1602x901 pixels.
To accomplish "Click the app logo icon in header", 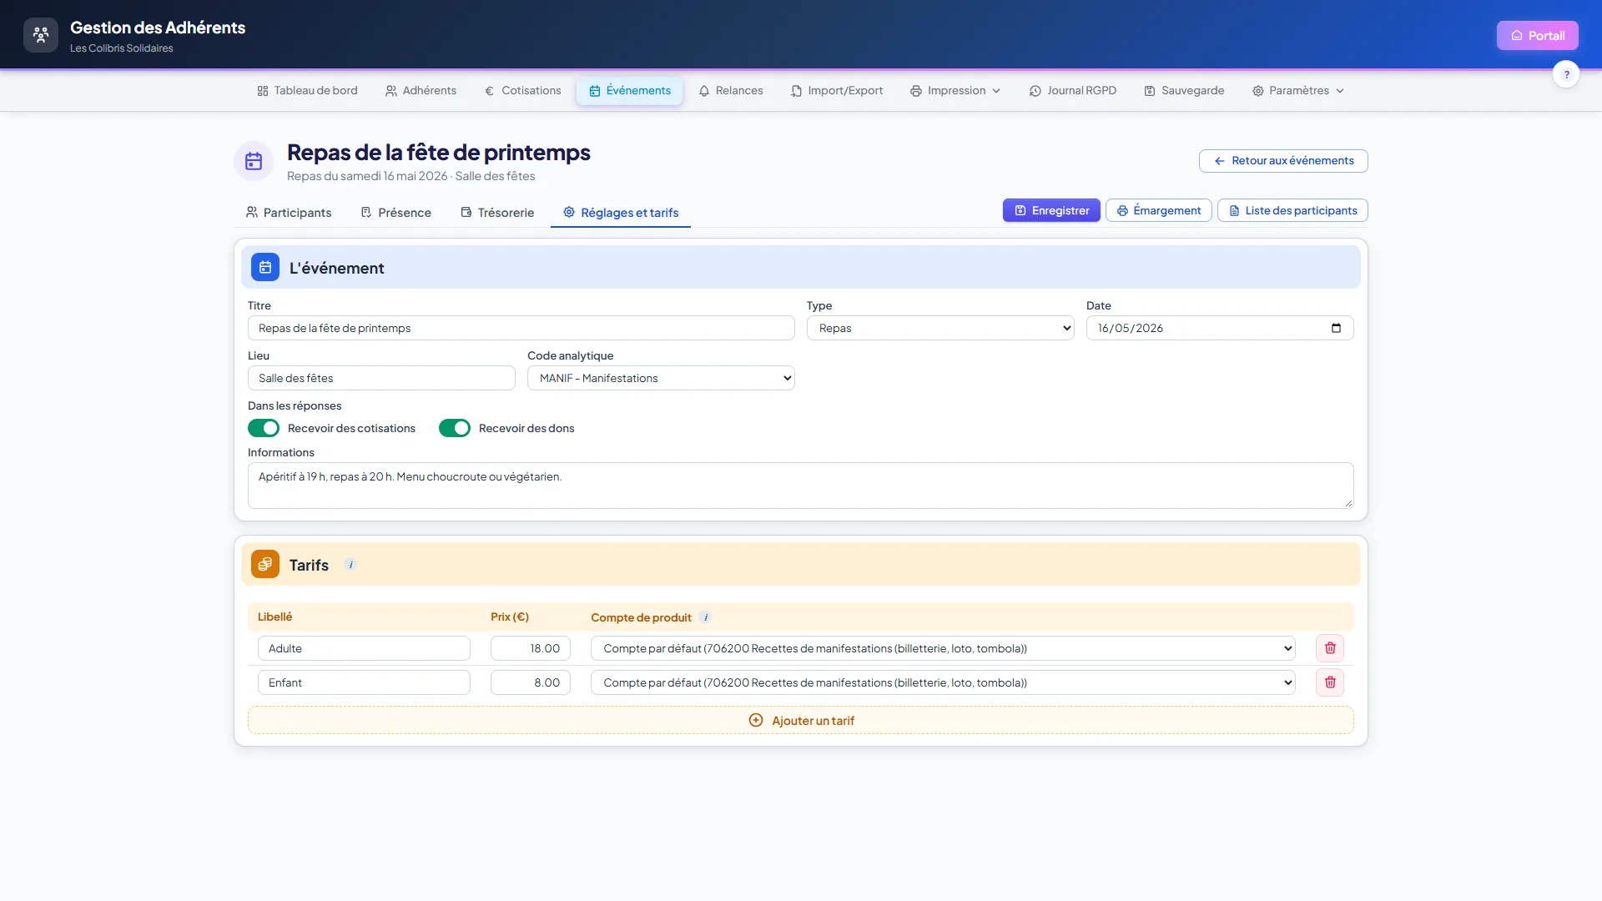I will point(41,35).
